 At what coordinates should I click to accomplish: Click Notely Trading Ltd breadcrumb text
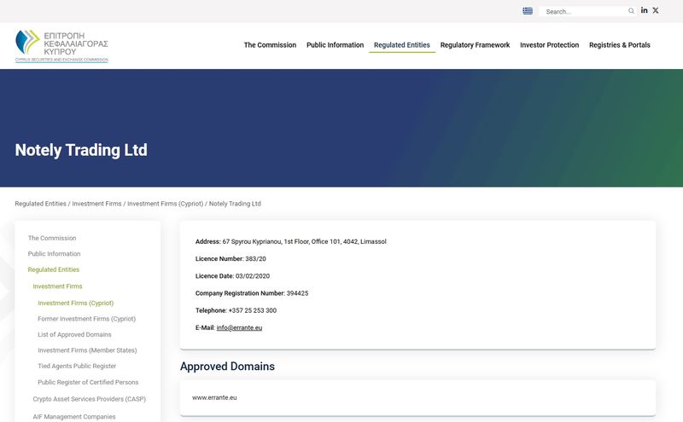point(235,204)
